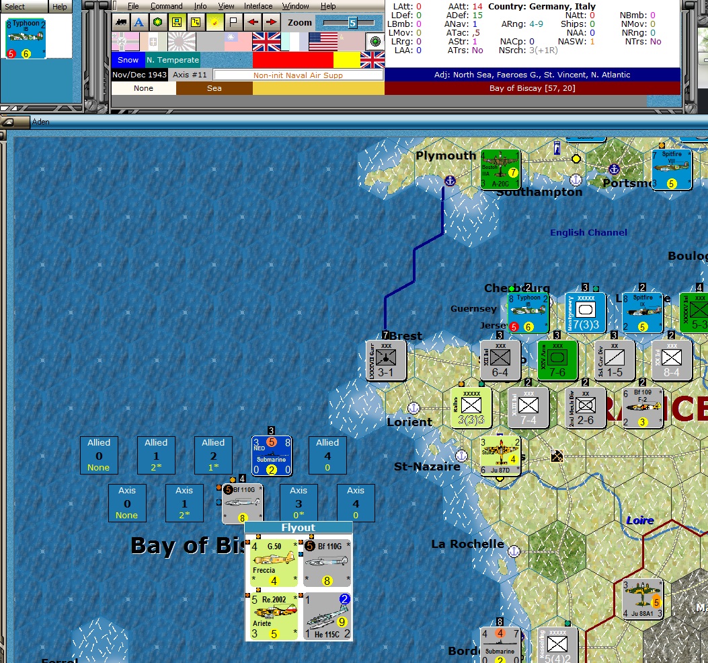Image resolution: width=708 pixels, height=663 pixels.
Task: Open the Help menu in the main menu bar
Action: 328,6
